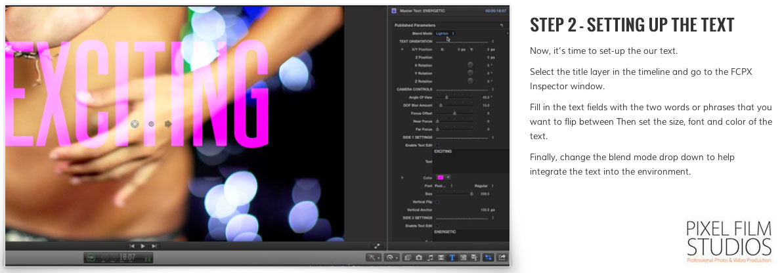Click the Vertical Anchor value
The height and width of the screenshot is (273, 782).
(x=487, y=210)
